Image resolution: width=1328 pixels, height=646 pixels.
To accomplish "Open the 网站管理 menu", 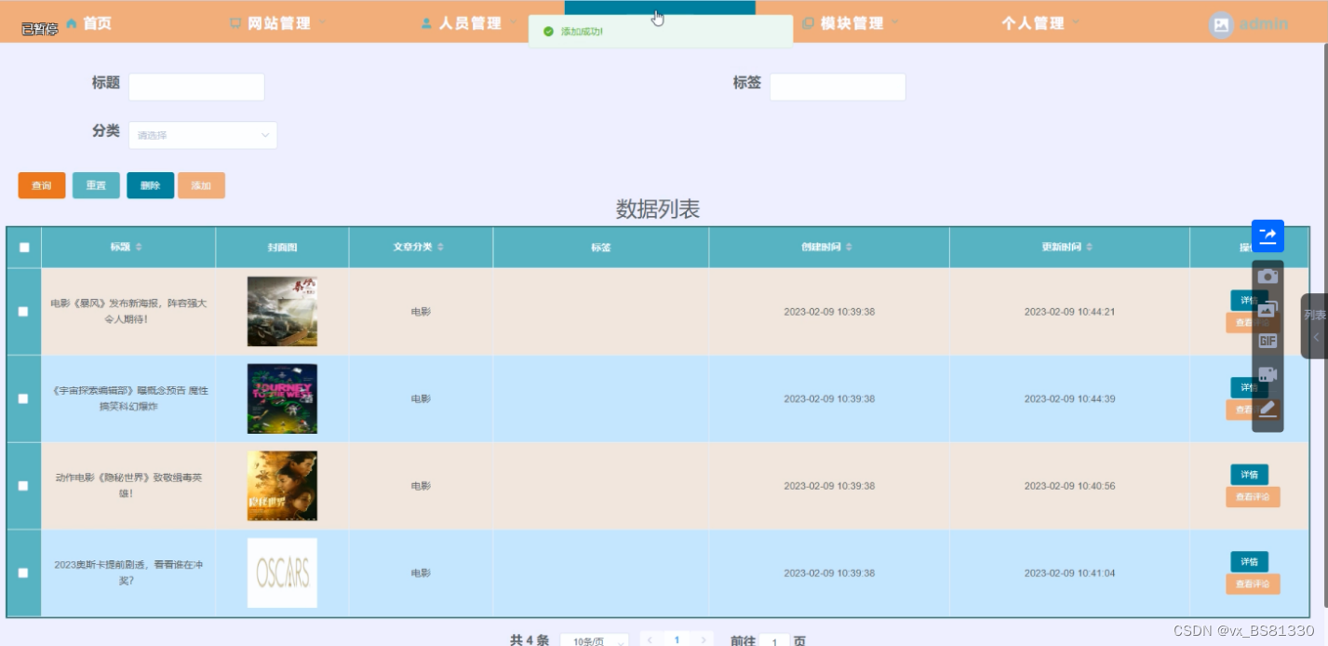I will pyautogui.click(x=279, y=23).
